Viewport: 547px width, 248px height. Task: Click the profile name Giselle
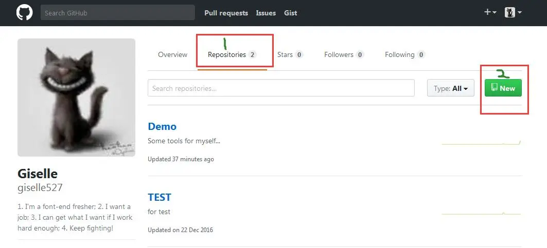pos(38,174)
